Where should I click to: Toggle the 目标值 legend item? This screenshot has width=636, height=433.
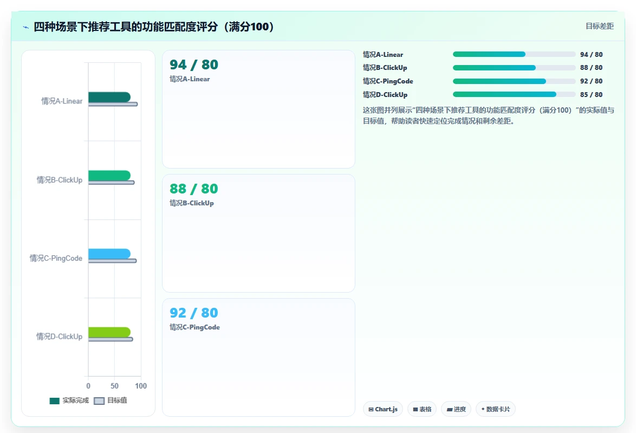[111, 400]
